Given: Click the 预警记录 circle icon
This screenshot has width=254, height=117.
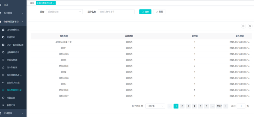Looking at the screenshot, I should [3, 105].
